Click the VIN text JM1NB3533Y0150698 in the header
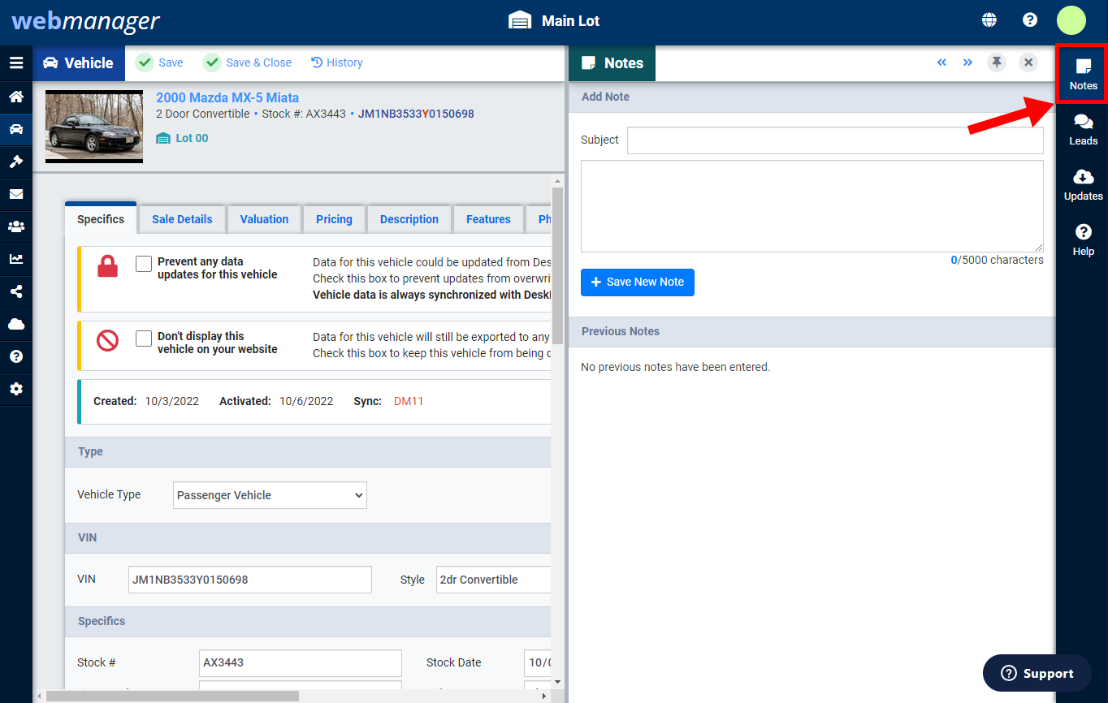The height and width of the screenshot is (703, 1108). [416, 114]
